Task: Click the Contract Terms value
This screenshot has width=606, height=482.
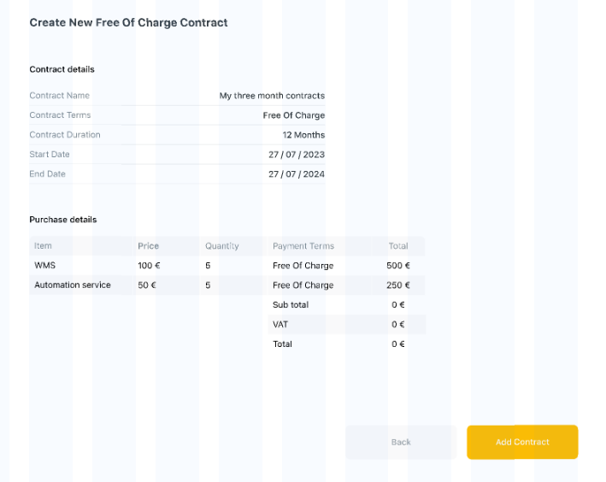Action: (x=294, y=115)
